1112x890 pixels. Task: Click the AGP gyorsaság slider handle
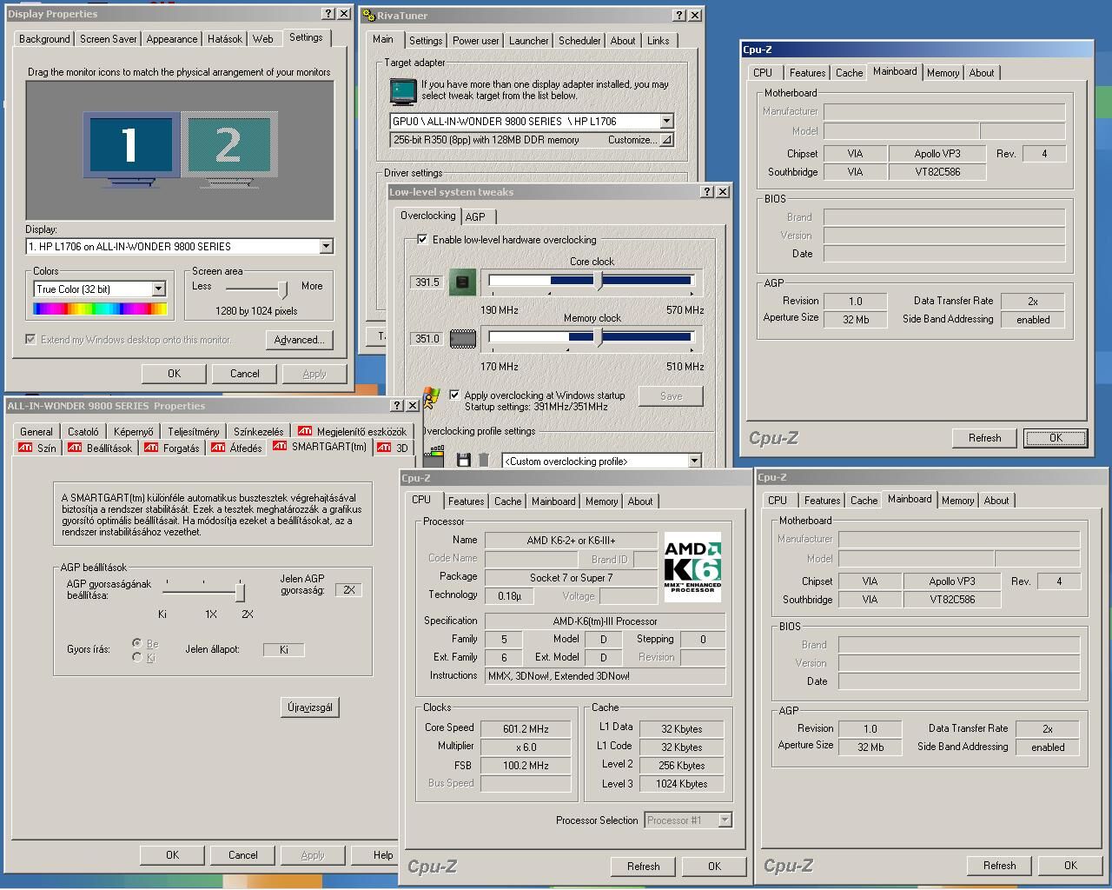(240, 592)
